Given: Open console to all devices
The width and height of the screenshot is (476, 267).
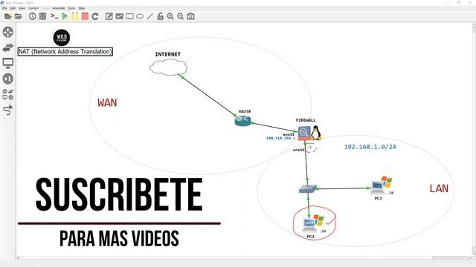Looking at the screenshot, I should click(x=54, y=16).
